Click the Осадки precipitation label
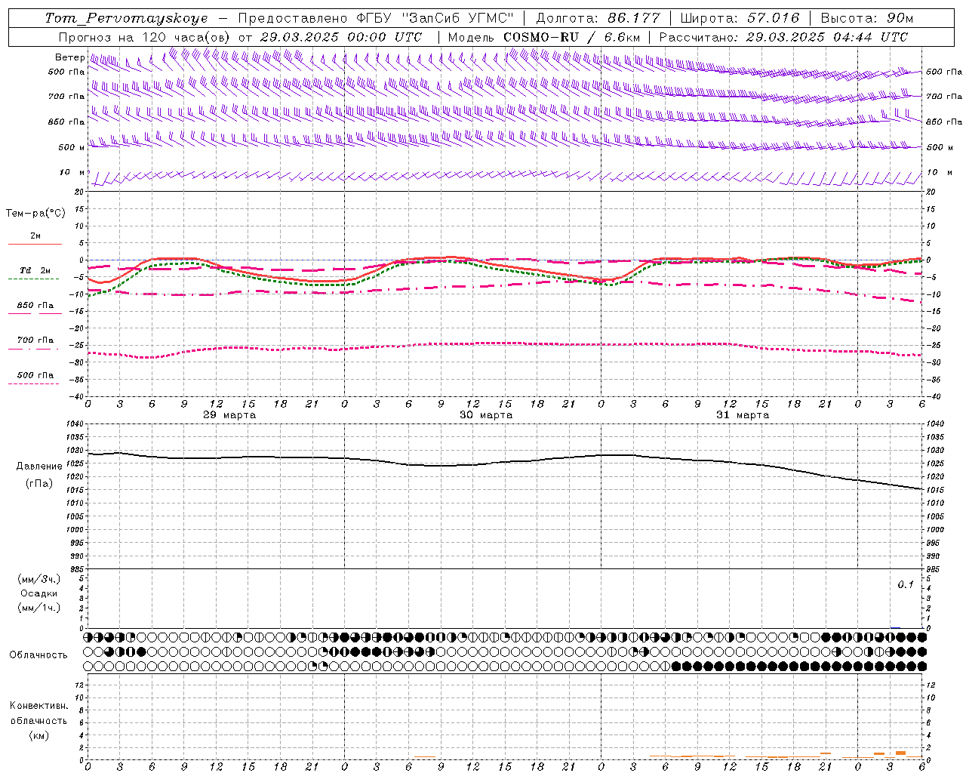The width and height of the screenshot is (966, 773). click(x=39, y=593)
